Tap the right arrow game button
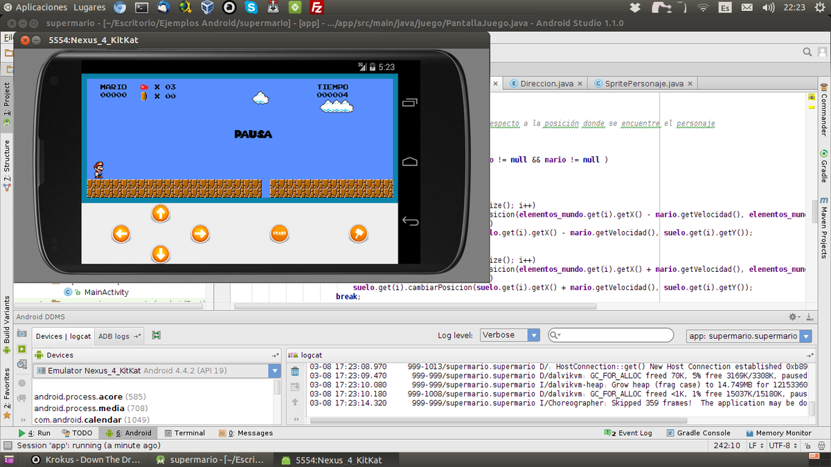Viewport: 831px width, 467px height. point(200,234)
